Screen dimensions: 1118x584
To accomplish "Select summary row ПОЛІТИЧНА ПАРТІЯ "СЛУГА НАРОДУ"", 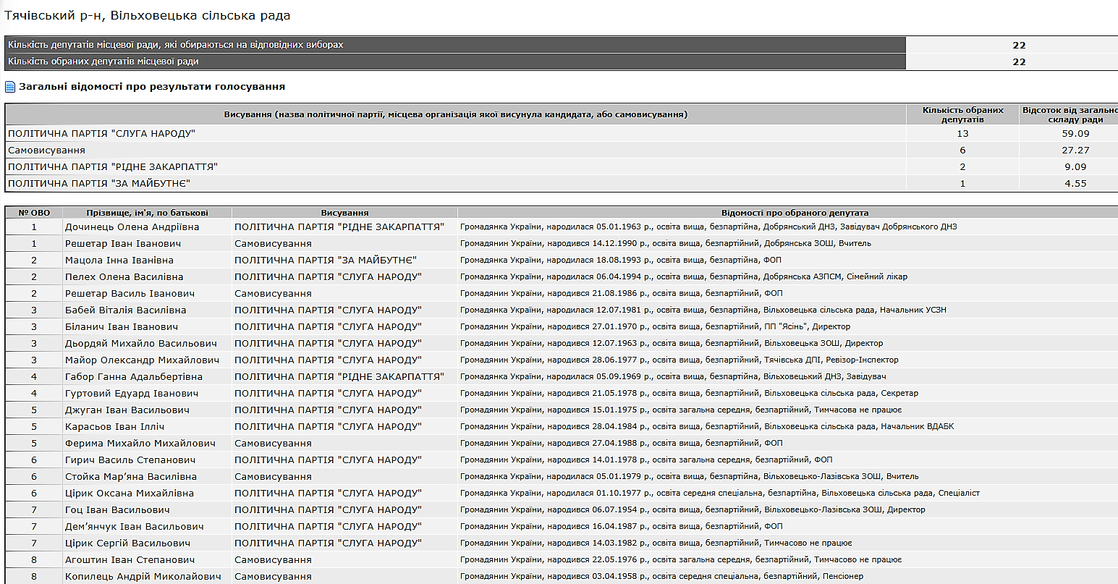I will click(x=561, y=134).
